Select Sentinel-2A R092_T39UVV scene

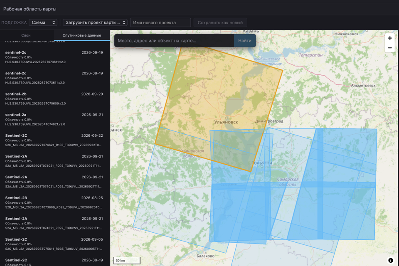[54, 161]
